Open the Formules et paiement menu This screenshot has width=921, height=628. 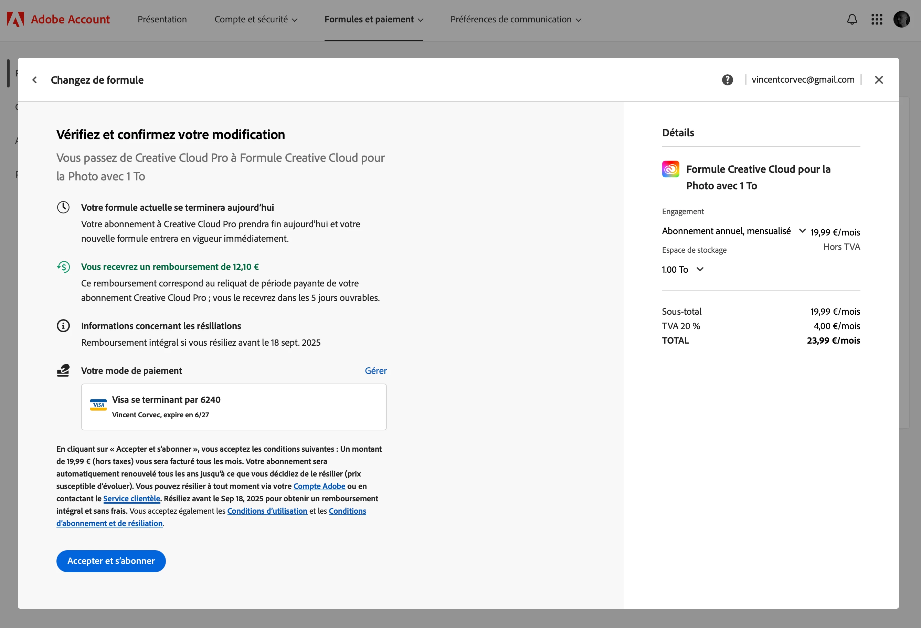tap(374, 19)
